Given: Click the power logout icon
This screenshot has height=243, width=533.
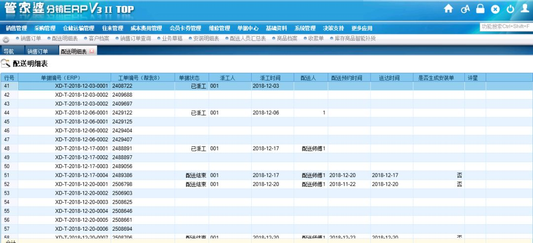Looking at the screenshot, I should click(510, 9).
